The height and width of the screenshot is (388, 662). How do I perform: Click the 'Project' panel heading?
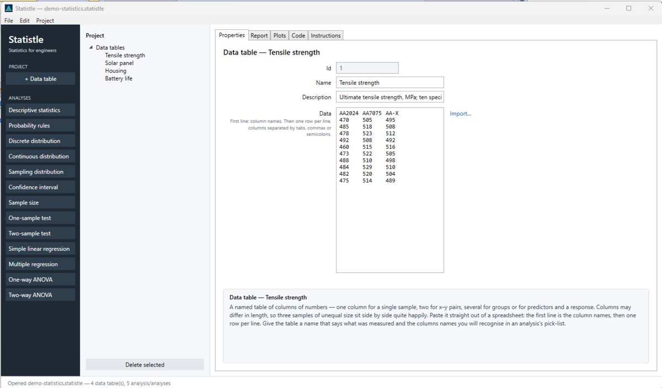[x=95, y=36]
